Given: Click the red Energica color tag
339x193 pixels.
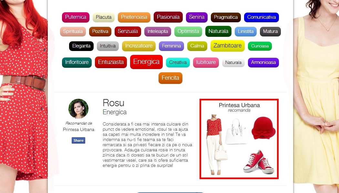Looking at the screenshot, I should 146,62.
